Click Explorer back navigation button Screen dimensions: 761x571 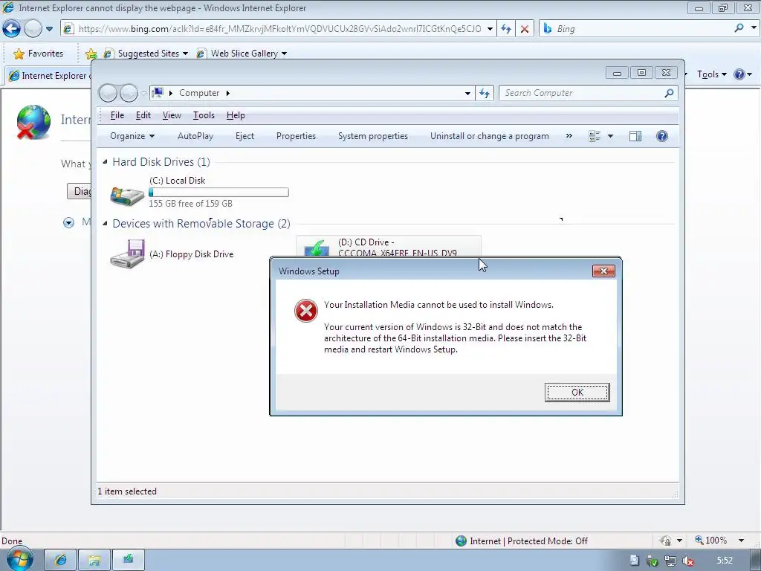point(108,93)
